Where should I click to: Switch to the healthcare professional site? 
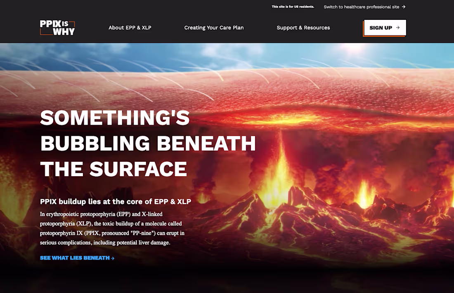coord(362,7)
